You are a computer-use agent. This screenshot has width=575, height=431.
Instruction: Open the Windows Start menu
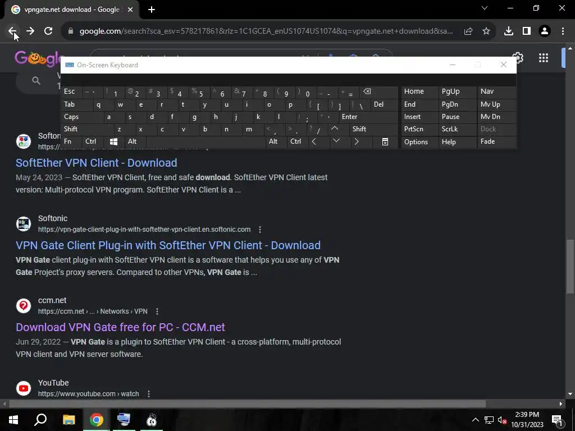pos(13,420)
